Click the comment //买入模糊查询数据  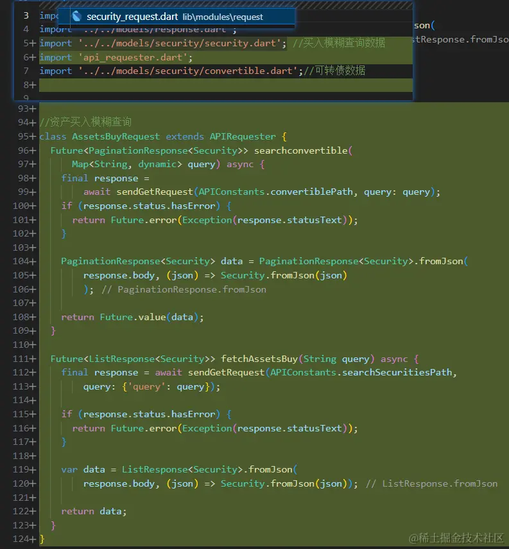coord(339,42)
